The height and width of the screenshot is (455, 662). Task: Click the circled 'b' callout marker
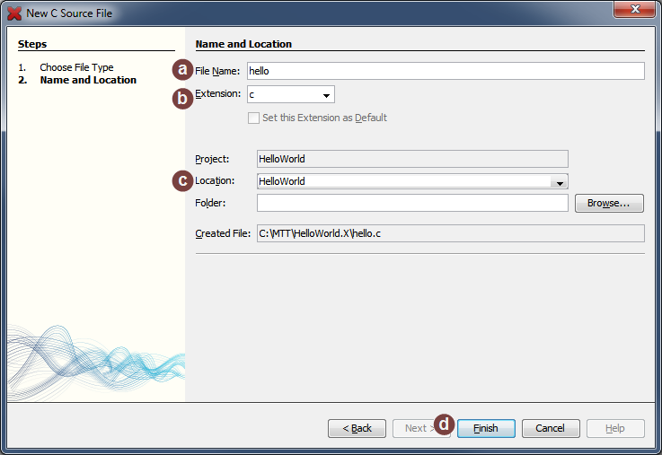tap(183, 98)
